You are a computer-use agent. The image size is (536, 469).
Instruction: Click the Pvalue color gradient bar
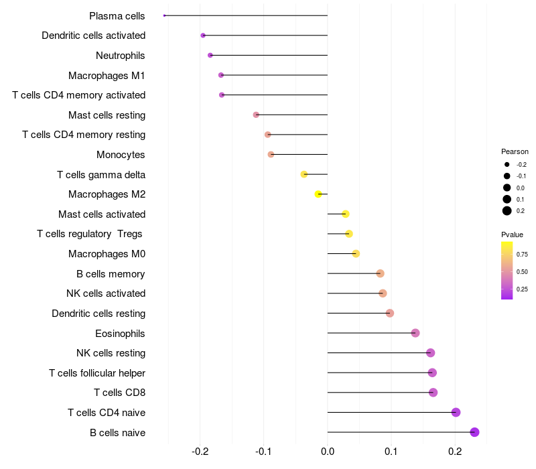coord(507,271)
